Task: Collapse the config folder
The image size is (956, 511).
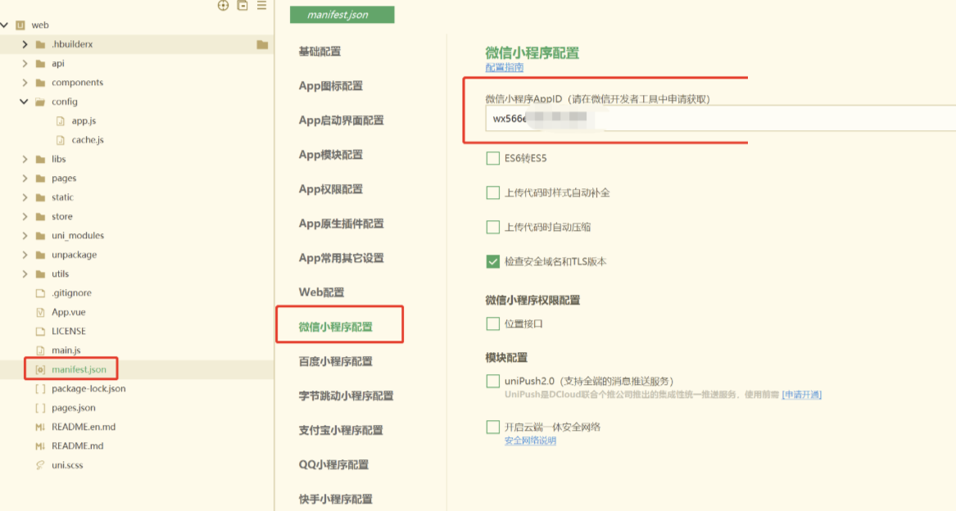Action: (25, 102)
